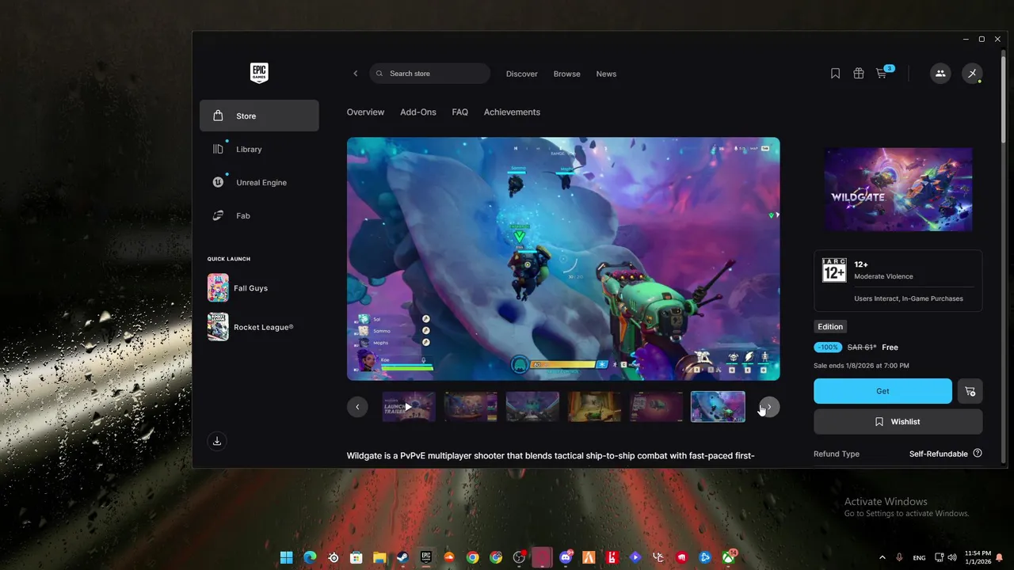Viewport: 1014px width, 570px height.
Task: Open network and volume quick settings
Action: point(946,557)
